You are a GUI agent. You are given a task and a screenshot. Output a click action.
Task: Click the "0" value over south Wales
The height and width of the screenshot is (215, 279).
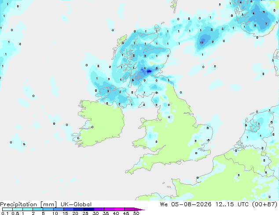pyautogui.click(x=156, y=142)
